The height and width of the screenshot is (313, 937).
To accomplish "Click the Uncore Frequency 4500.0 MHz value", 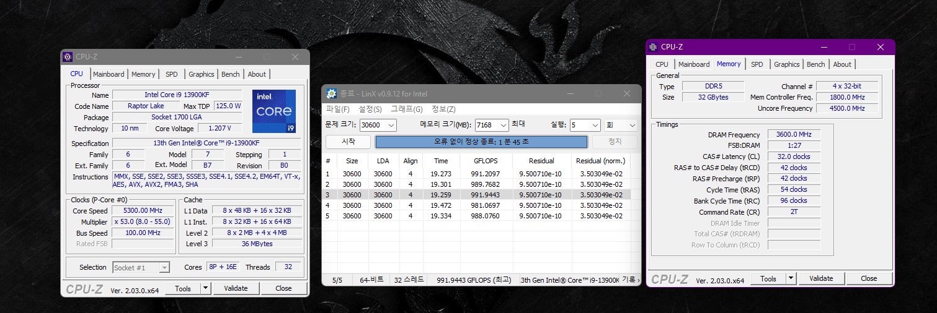I will pyautogui.click(x=846, y=108).
